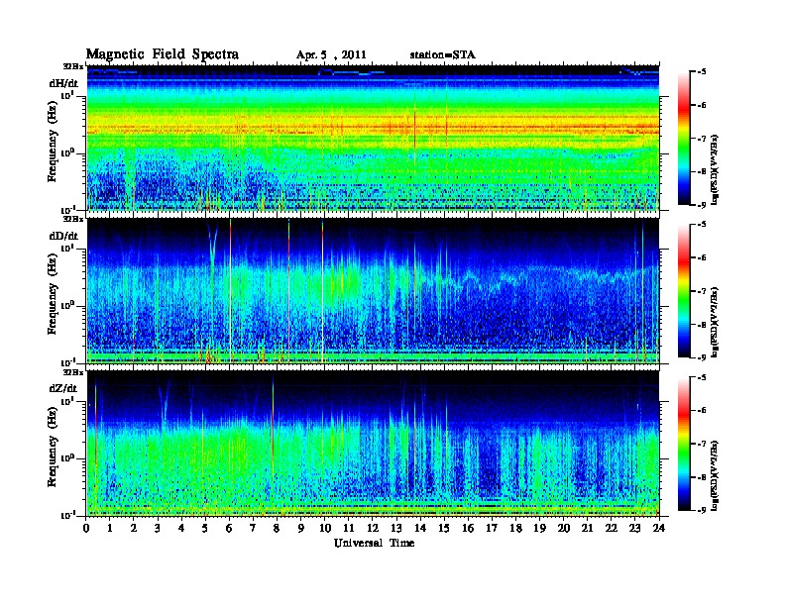Click the "dD/dt" panel label
The height and width of the screenshot is (606, 785).
coord(63,236)
